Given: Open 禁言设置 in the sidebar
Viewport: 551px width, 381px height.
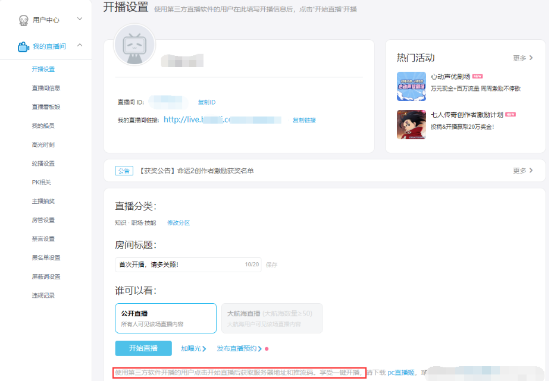Looking at the screenshot, I should tap(43, 239).
